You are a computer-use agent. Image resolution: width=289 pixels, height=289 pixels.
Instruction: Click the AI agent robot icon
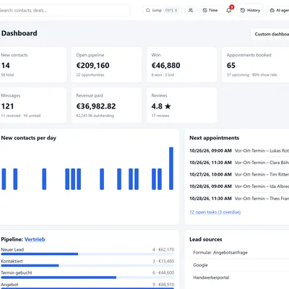coord(272,10)
